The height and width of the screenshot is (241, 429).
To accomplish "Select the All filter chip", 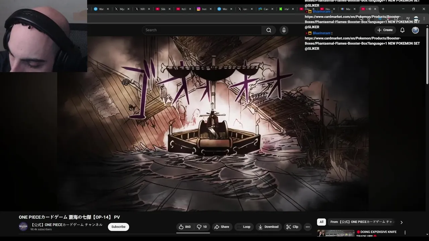I will pos(321,222).
